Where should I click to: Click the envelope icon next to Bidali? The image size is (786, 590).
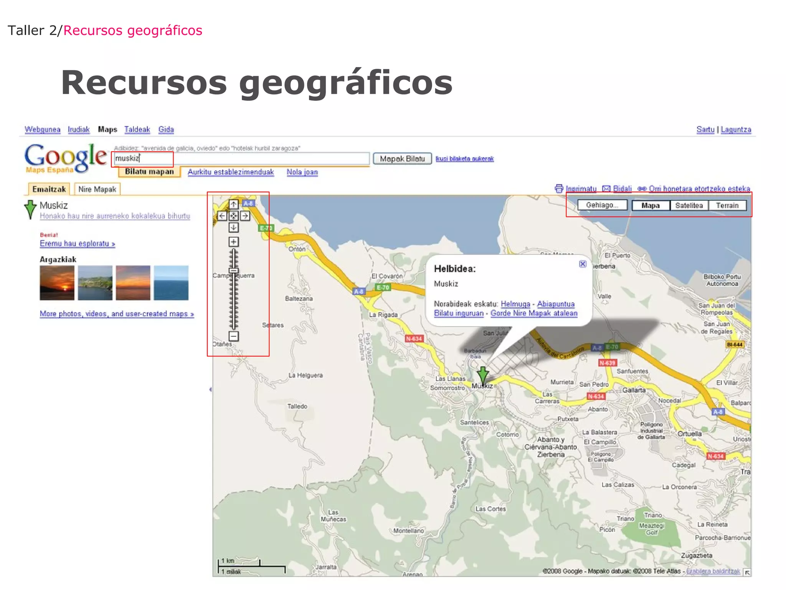[x=606, y=189]
